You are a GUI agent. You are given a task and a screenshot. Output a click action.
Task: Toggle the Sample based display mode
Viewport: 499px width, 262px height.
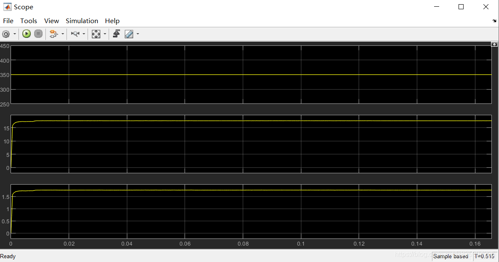(451, 256)
